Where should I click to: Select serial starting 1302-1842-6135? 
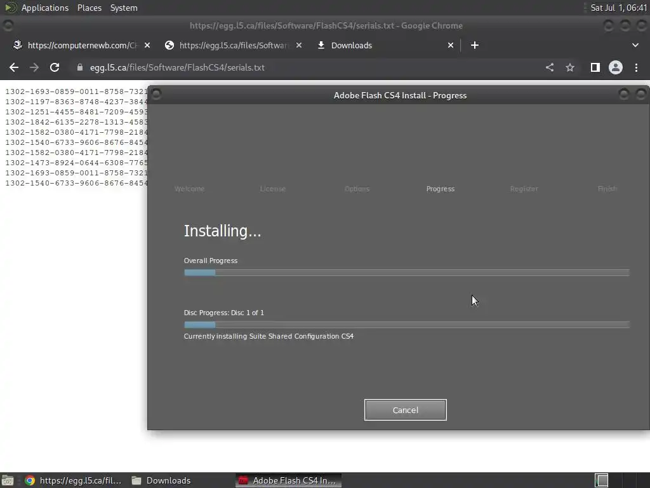point(76,122)
